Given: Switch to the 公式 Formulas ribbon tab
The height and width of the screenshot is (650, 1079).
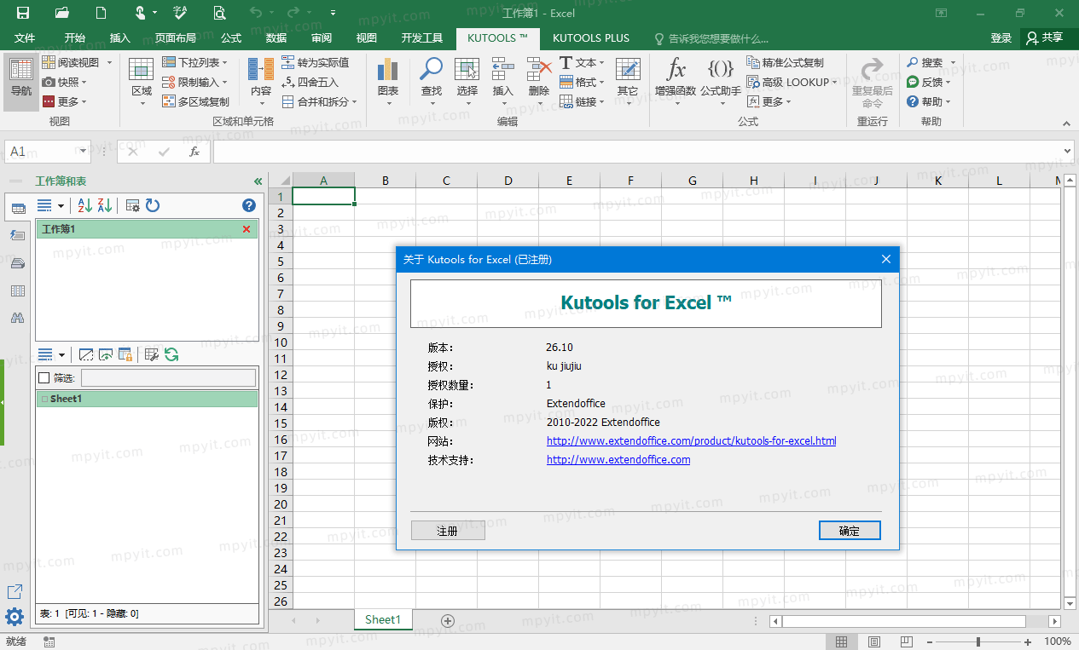Looking at the screenshot, I should 231,38.
